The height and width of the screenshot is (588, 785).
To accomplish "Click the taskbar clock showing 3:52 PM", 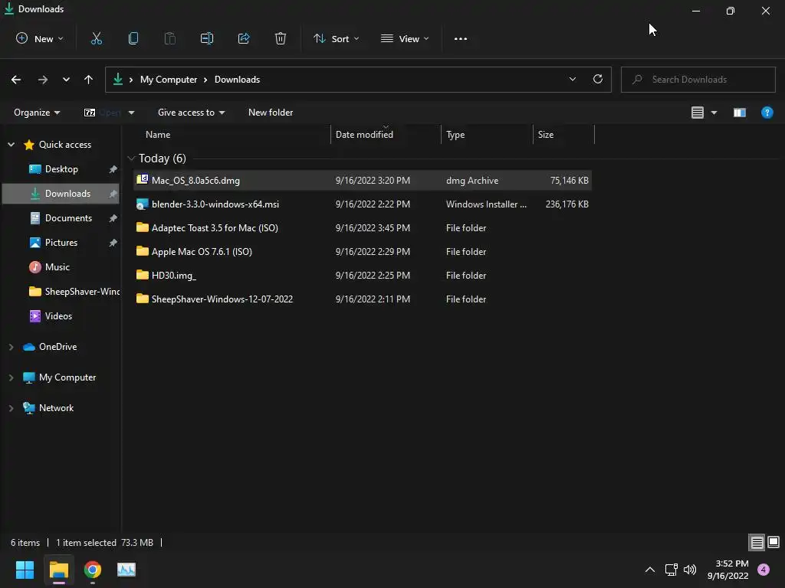I will click(x=728, y=570).
